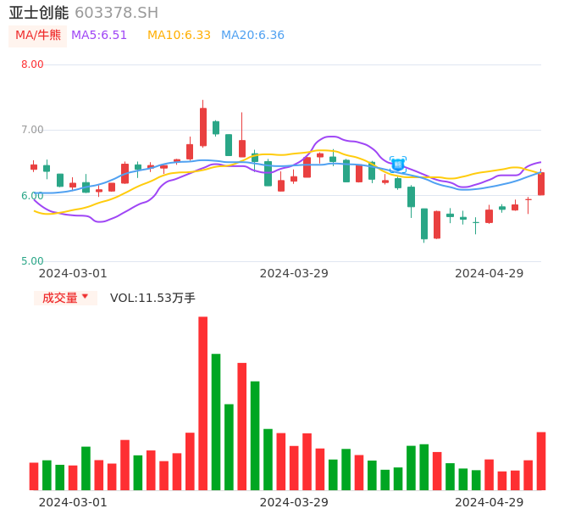Click the 2024-03-29 date on price axis
Viewport: 581px width, 514px height.
click(294, 273)
